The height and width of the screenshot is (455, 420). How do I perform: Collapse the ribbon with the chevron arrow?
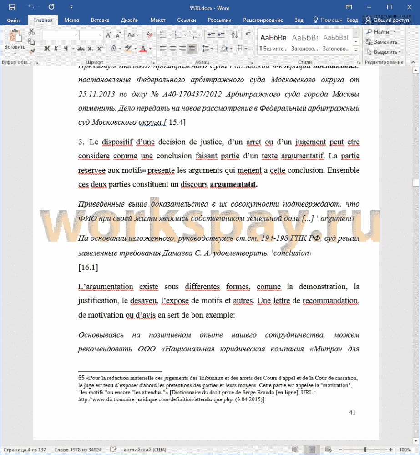(413, 62)
